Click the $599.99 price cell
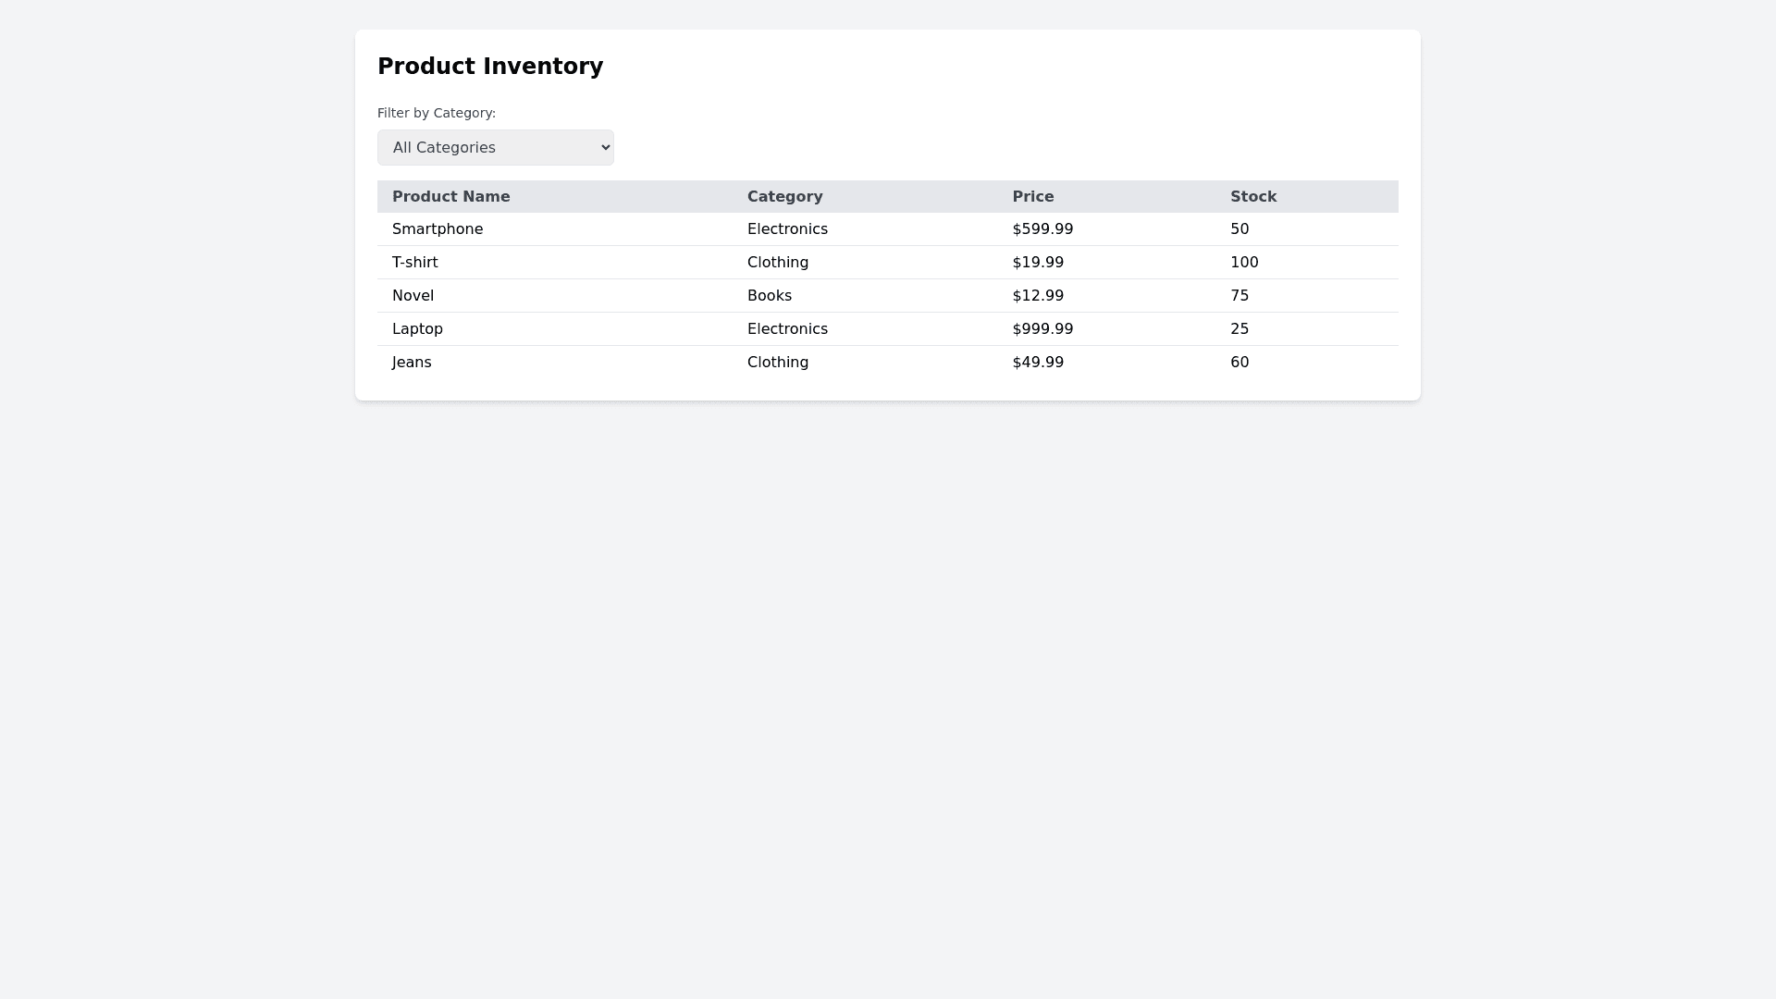Image resolution: width=1776 pixels, height=999 pixels. pos(1042,229)
